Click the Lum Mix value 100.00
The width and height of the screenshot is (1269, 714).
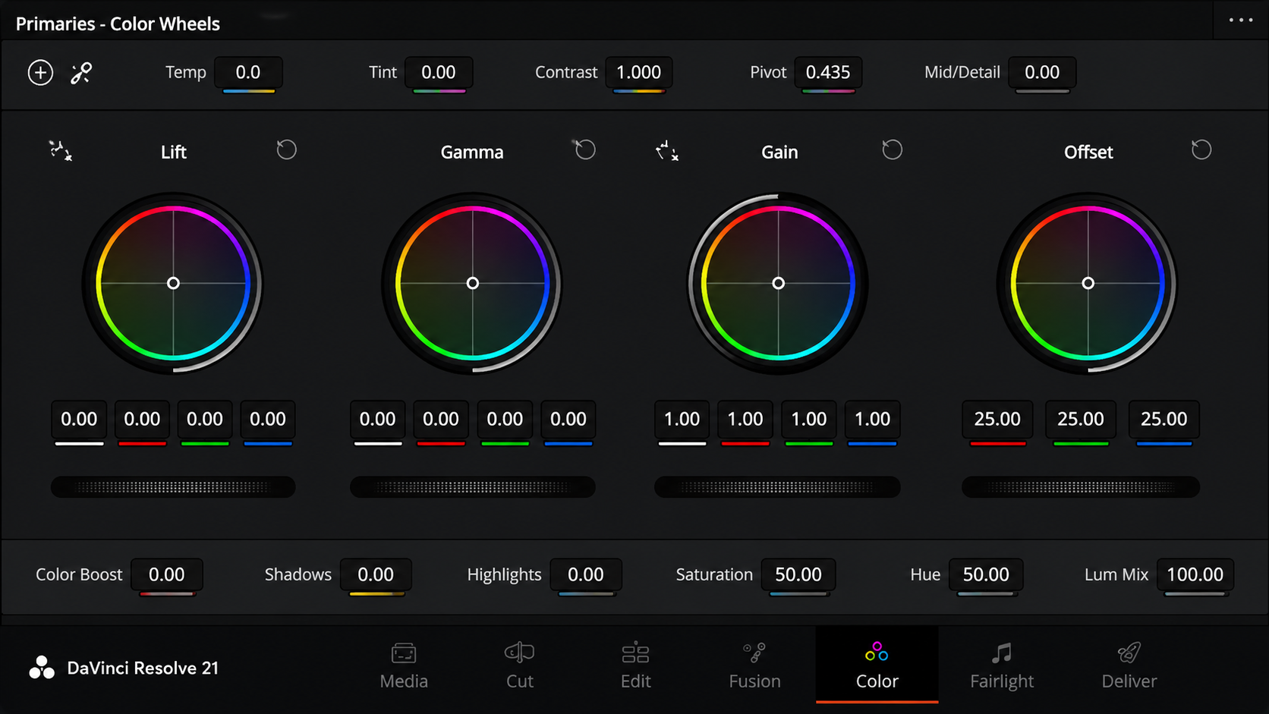coord(1195,575)
